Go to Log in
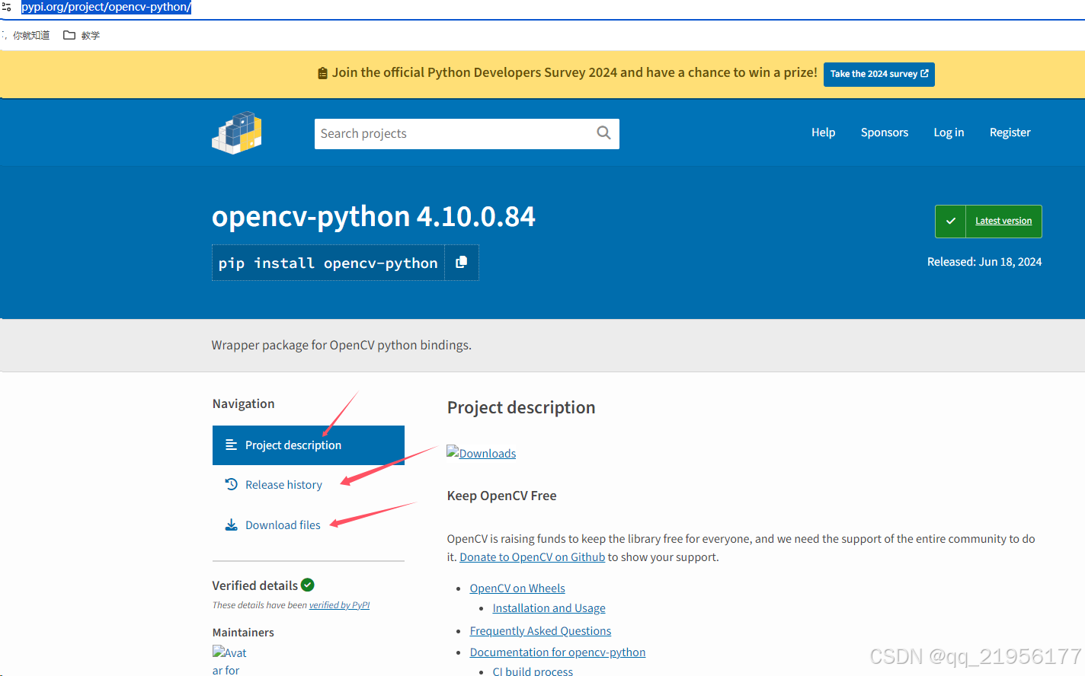This screenshot has width=1085, height=676. 949,132
